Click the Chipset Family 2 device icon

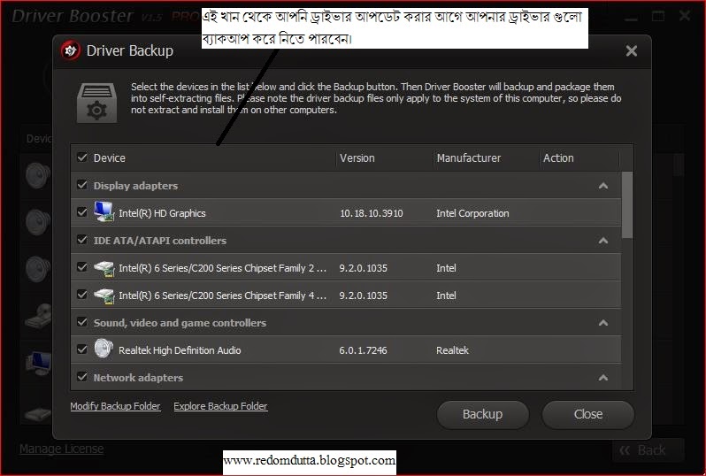tap(104, 268)
